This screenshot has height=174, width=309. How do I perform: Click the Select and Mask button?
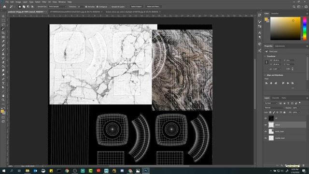click(154, 7)
